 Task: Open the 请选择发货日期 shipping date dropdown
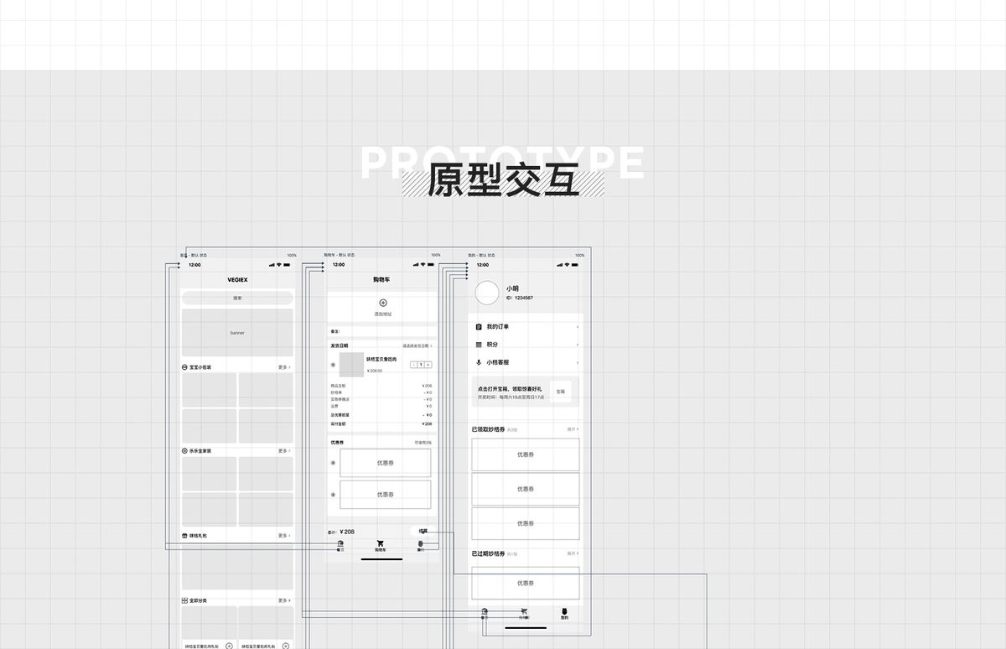click(417, 344)
